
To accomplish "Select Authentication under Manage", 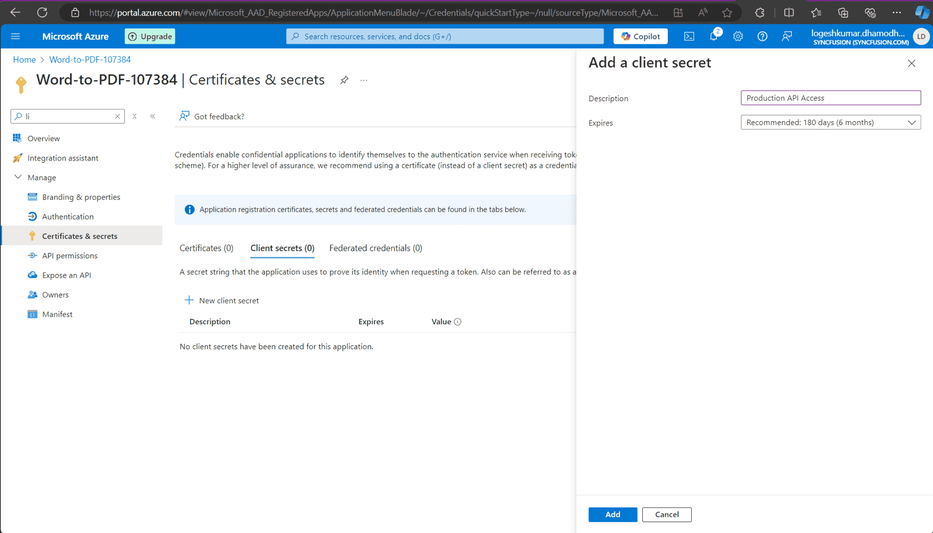I will (x=67, y=216).
